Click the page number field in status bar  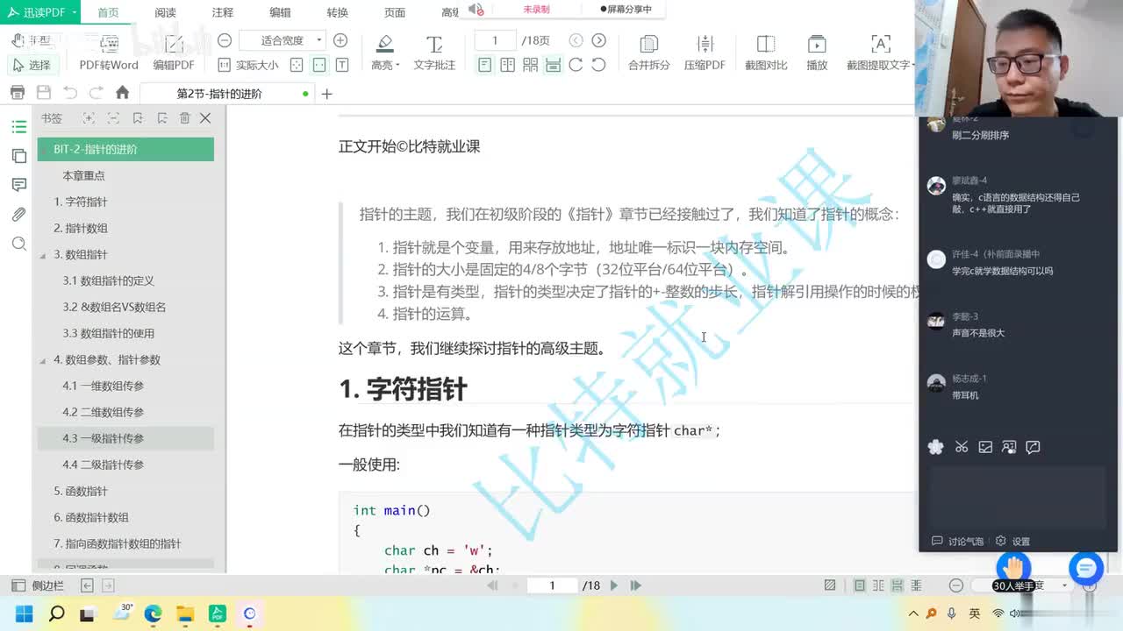click(553, 585)
